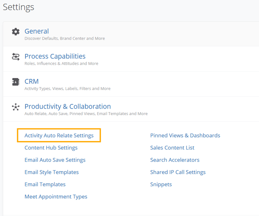The height and width of the screenshot is (216, 259).
Task: Open Shared IP Call Settings
Action: [x=178, y=172]
